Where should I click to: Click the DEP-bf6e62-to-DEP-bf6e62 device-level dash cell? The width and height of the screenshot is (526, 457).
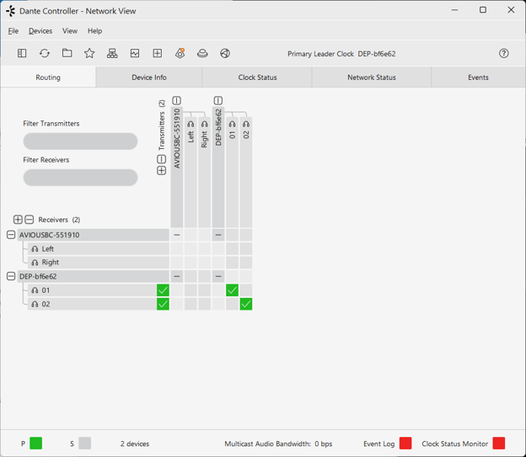[218, 276]
